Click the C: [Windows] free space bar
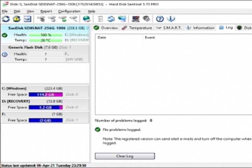This screenshot has width=252, height=168. click(45, 94)
